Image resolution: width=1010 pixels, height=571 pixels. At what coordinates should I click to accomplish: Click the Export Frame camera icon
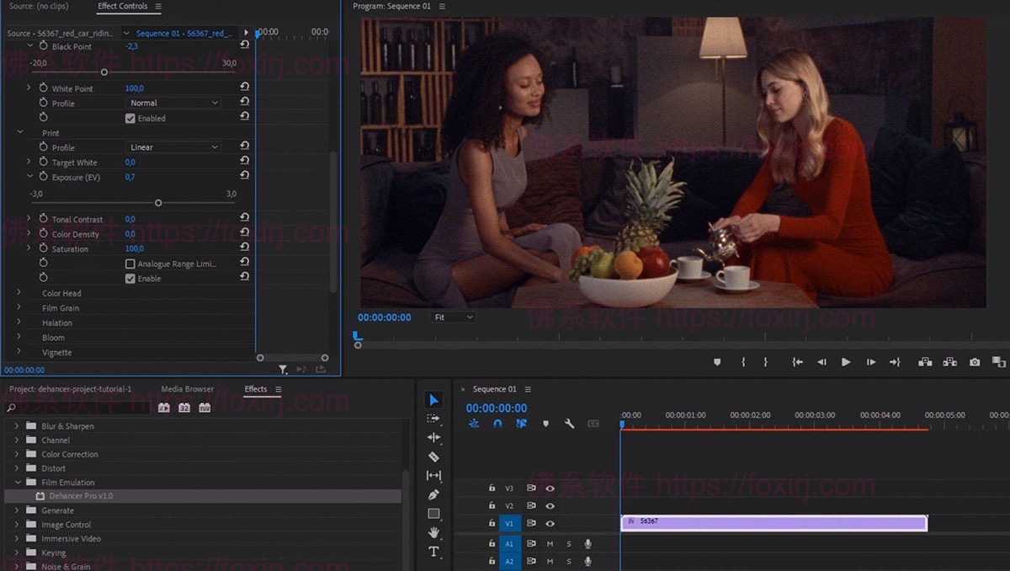(975, 362)
